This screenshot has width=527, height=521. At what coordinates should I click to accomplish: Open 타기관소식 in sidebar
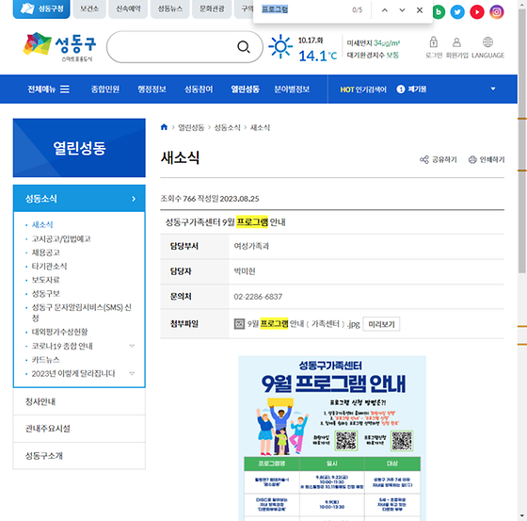49,267
